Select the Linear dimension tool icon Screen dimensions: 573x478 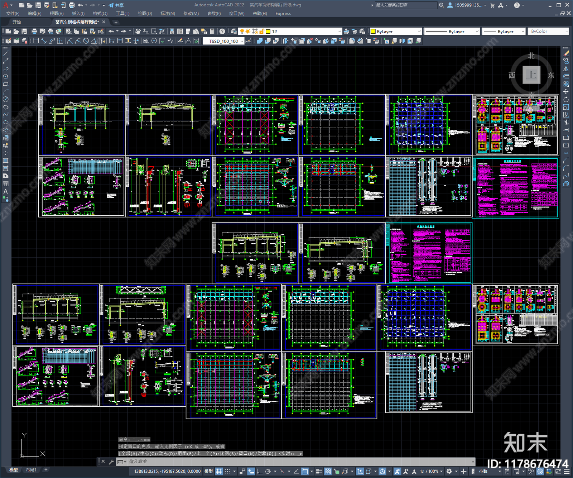36,41
